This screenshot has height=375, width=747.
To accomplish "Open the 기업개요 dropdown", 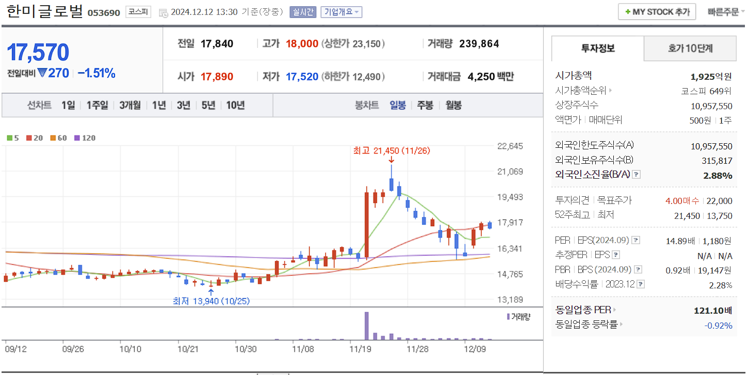I will (342, 12).
